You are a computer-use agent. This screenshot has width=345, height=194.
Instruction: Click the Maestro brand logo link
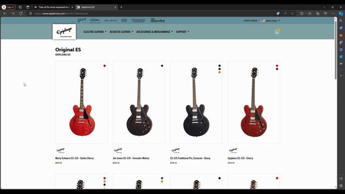(157, 20)
